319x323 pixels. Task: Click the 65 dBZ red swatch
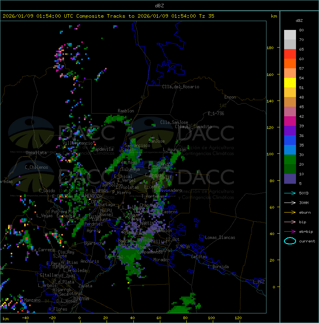[x=290, y=54]
